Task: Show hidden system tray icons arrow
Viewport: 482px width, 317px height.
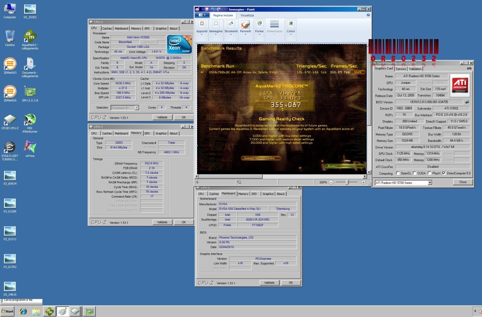Action: click(475, 311)
